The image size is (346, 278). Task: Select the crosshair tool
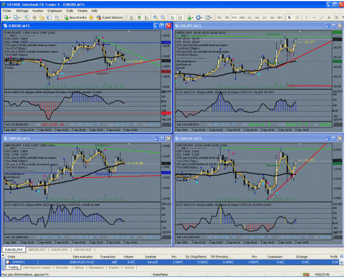pyautogui.click(x=297, y=17)
